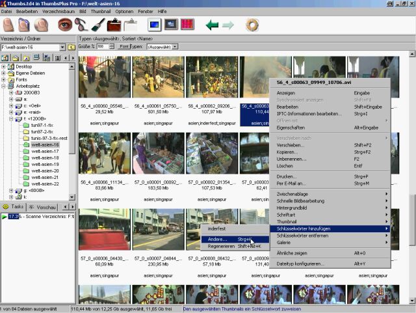Switch to the Tasks tab
The width and height of the screenshot is (416, 313).
pos(13,206)
